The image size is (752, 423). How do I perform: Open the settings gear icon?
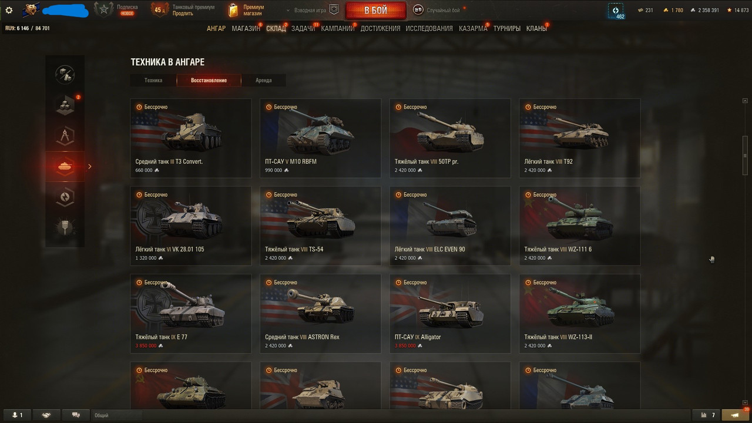[x=9, y=10]
